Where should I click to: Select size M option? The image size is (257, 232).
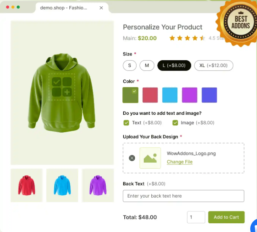coord(147,65)
